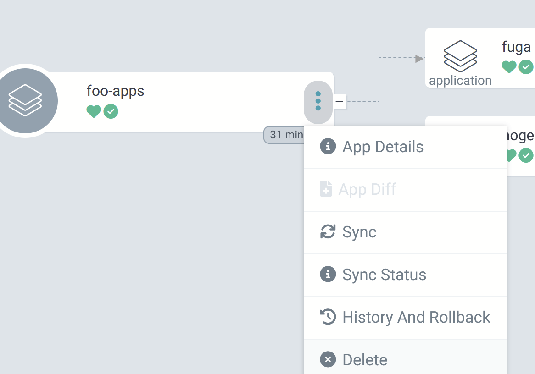Click the fuga health heart icon

point(509,67)
